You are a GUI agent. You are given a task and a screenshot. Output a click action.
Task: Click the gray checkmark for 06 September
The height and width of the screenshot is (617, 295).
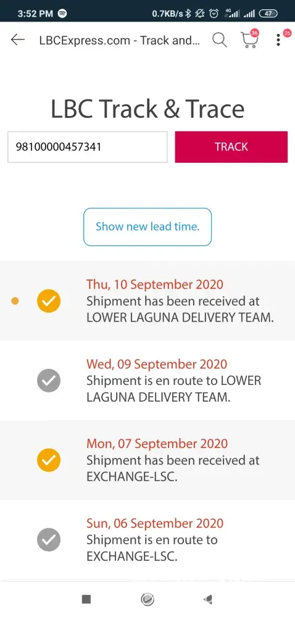click(49, 539)
